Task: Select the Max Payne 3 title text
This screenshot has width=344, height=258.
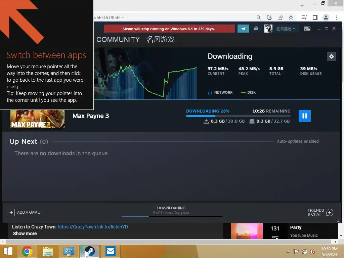Action: 91,116
